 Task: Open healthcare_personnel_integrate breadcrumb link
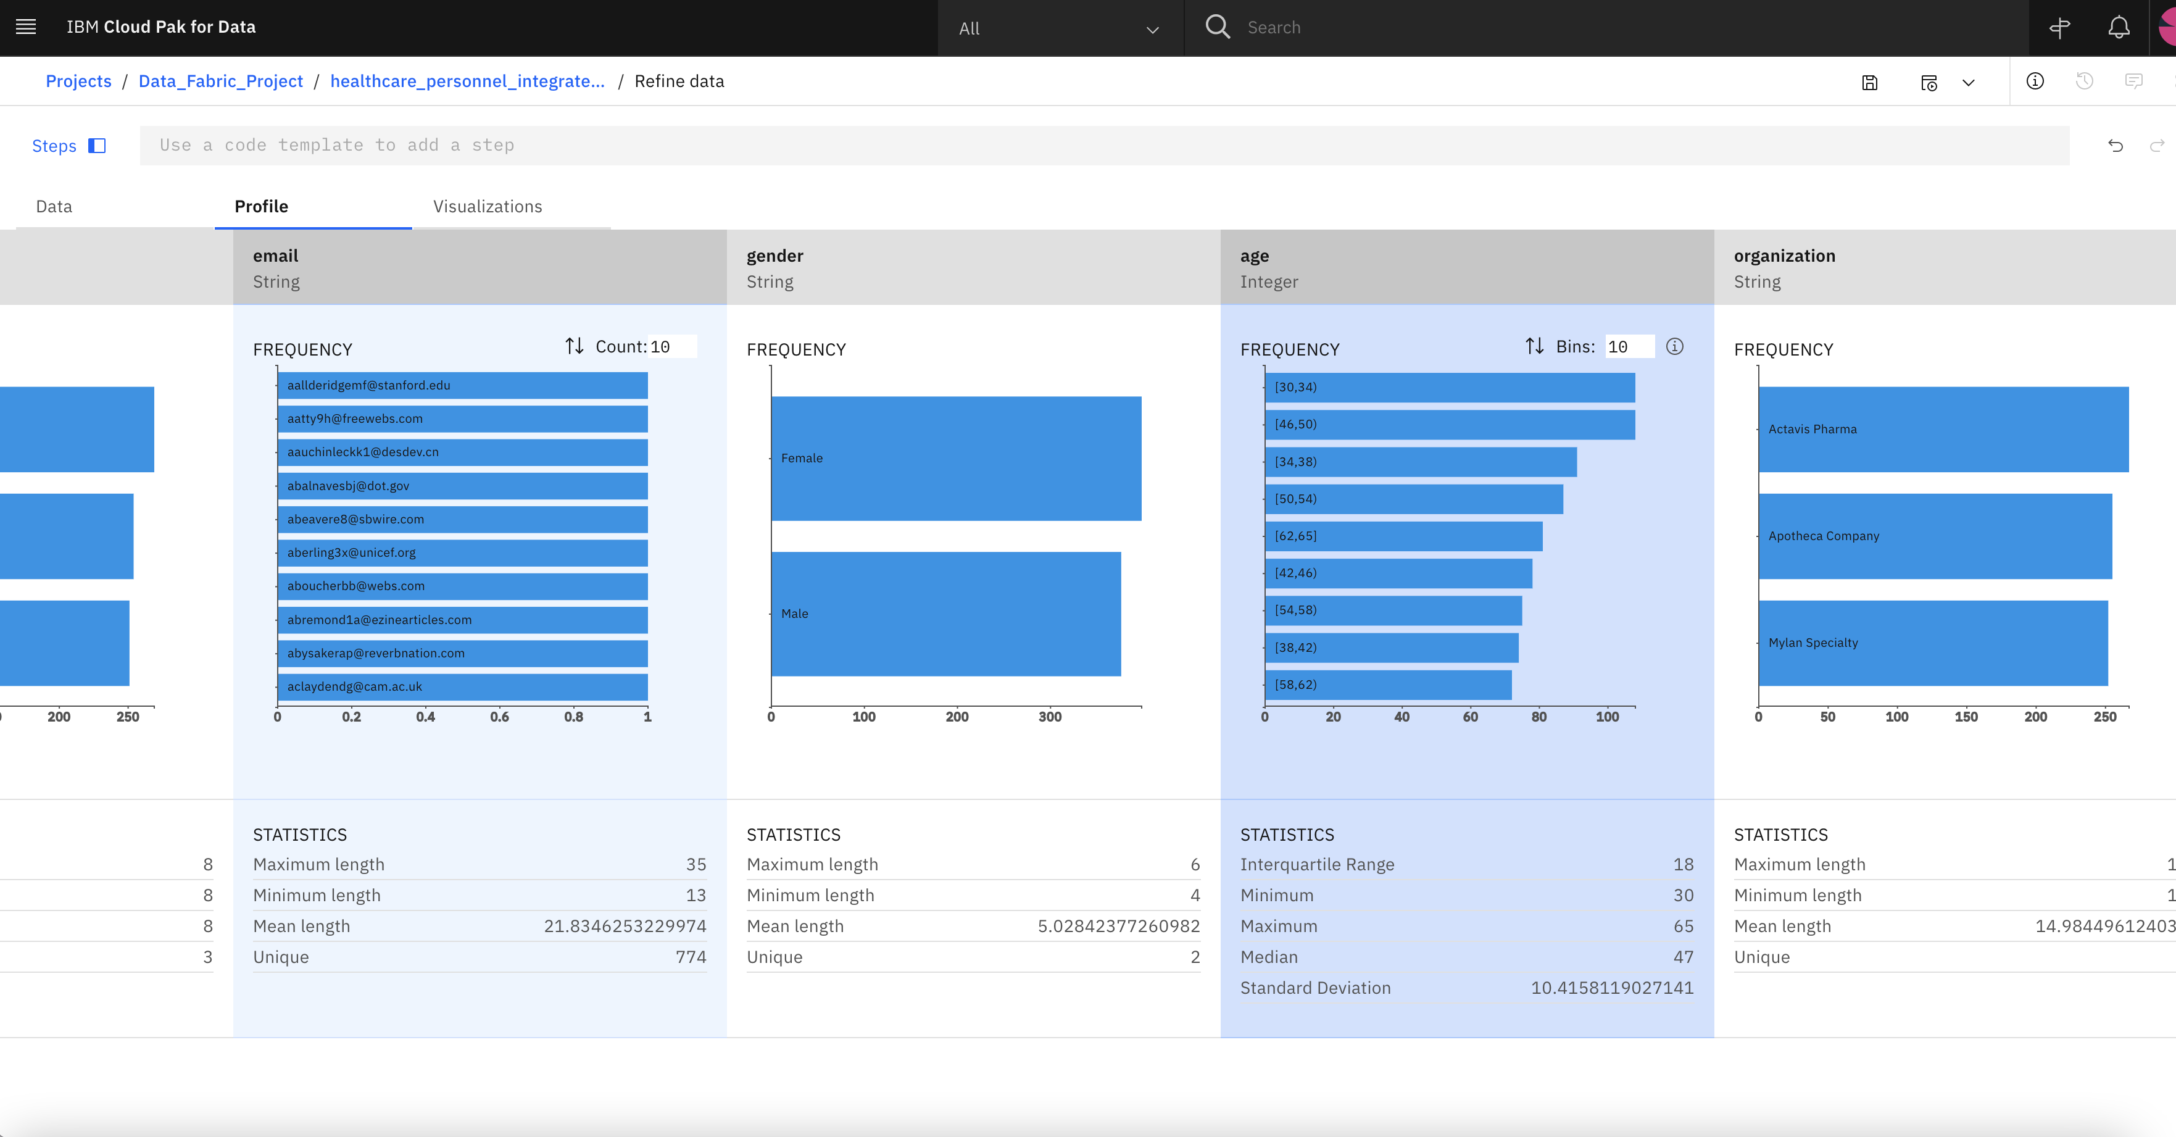pos(467,81)
